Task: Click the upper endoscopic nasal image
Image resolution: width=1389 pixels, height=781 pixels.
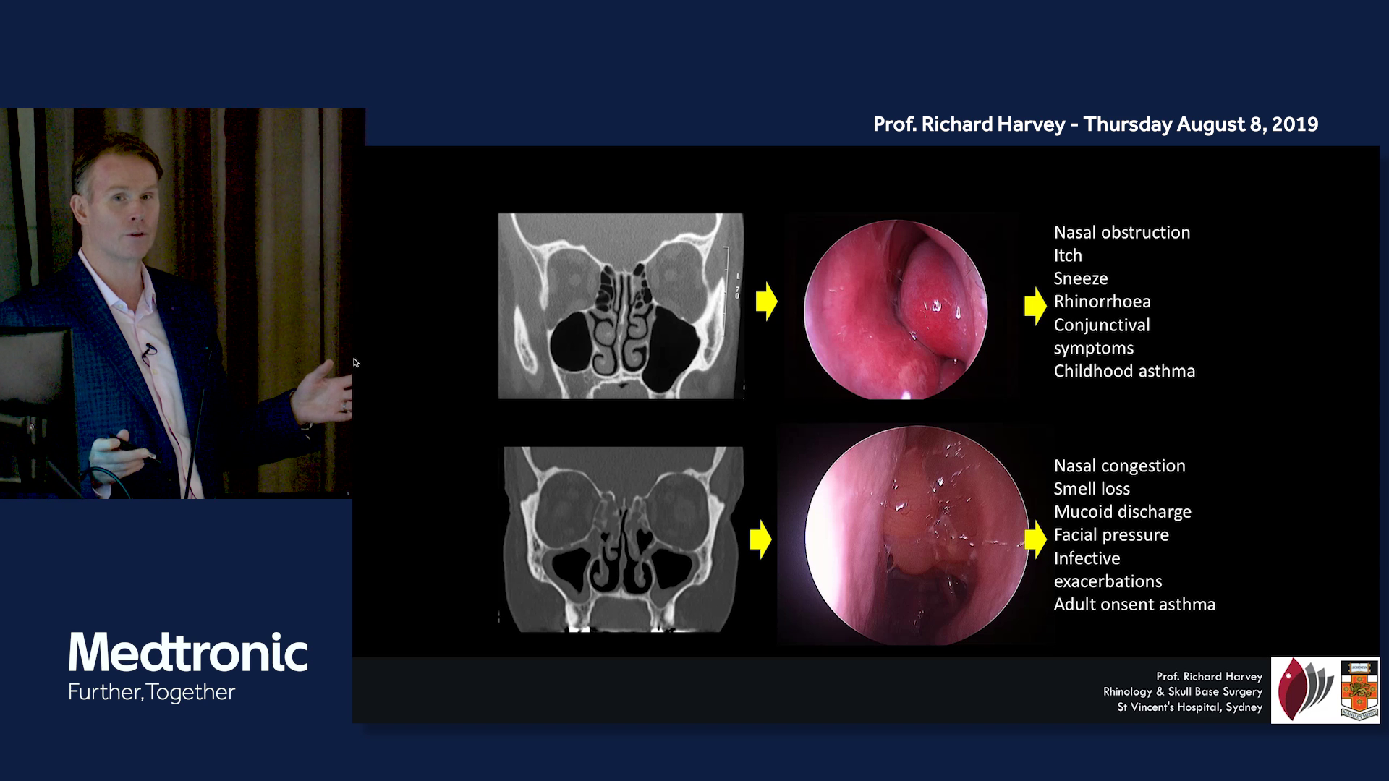Action: click(896, 310)
